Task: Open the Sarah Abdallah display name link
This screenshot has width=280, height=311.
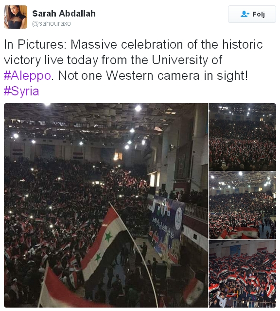Action: [64, 14]
